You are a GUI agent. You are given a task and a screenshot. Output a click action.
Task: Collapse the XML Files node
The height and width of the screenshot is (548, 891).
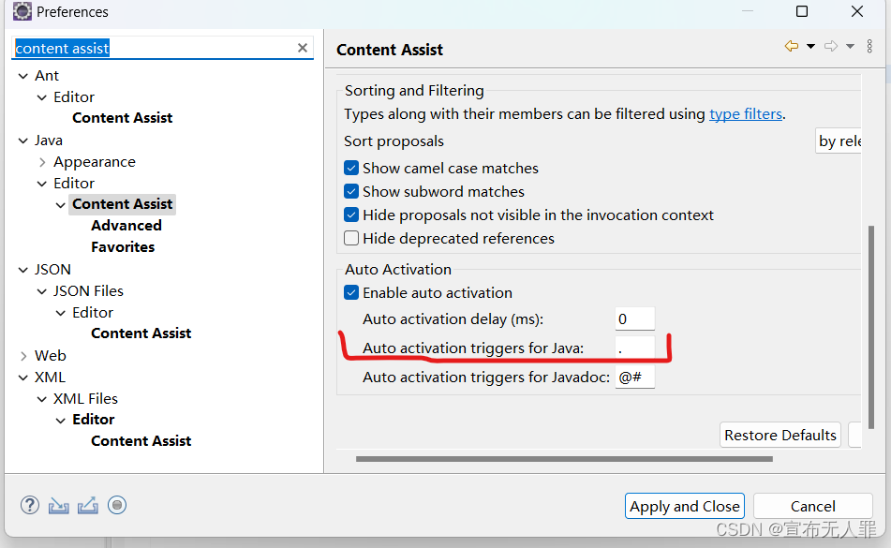tap(42, 399)
